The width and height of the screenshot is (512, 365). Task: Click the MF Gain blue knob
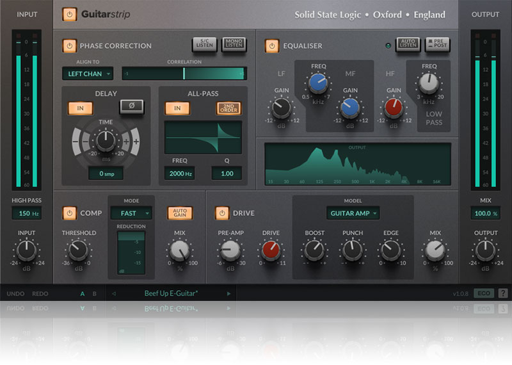point(349,108)
